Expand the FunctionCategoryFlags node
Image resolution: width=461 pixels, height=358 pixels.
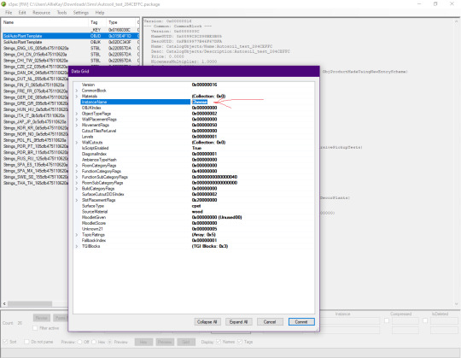pyautogui.click(x=77, y=171)
